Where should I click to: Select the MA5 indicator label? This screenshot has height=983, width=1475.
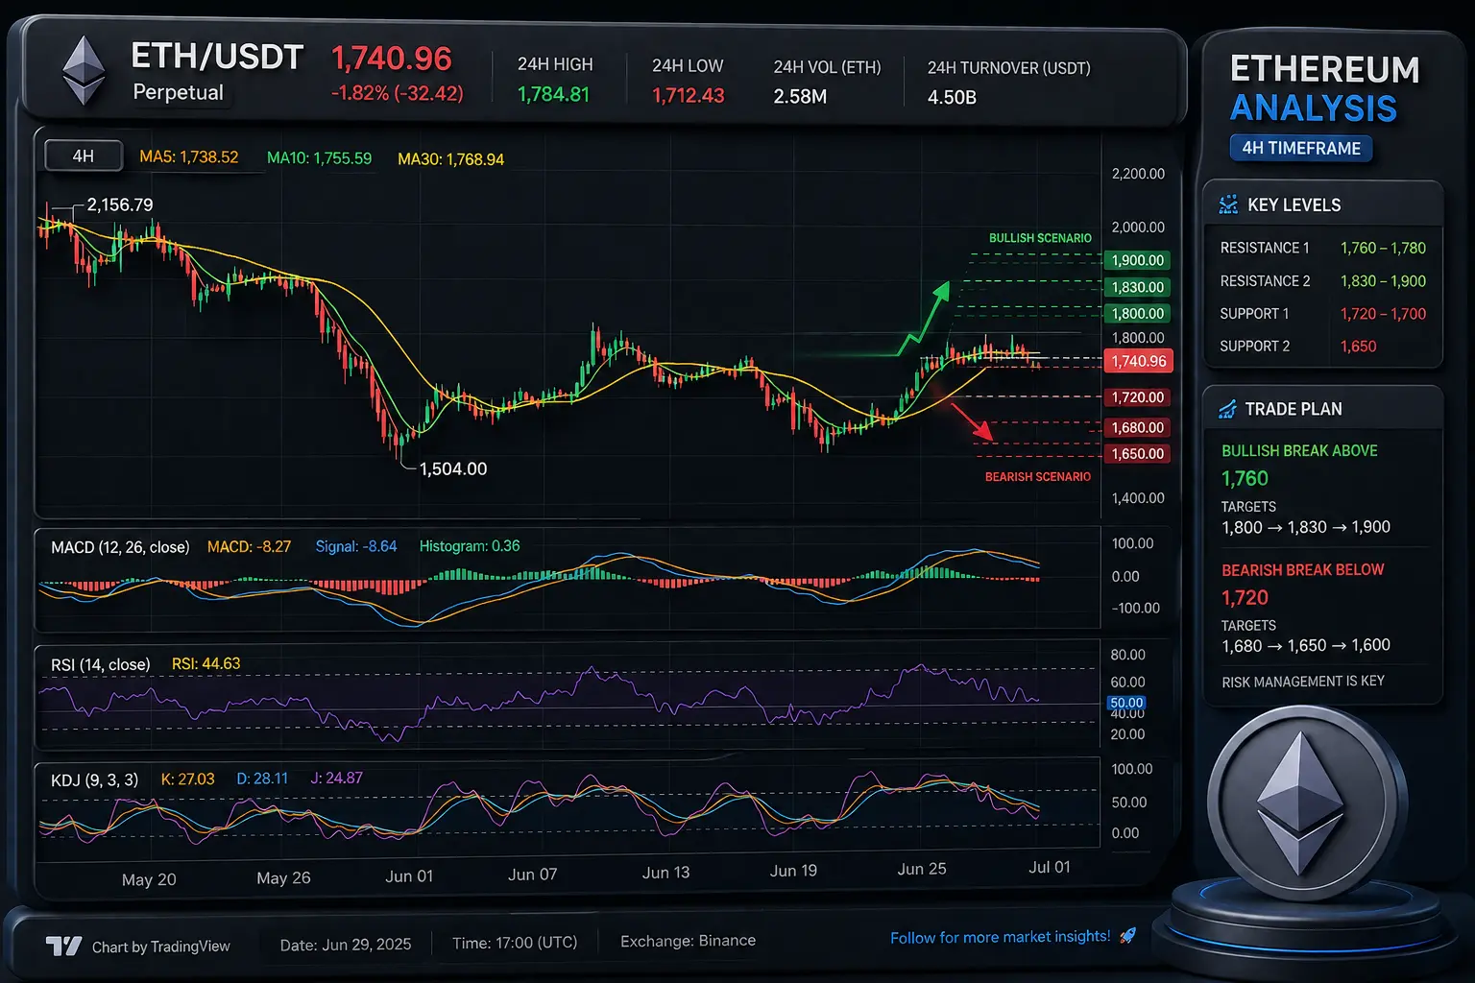coord(188,156)
